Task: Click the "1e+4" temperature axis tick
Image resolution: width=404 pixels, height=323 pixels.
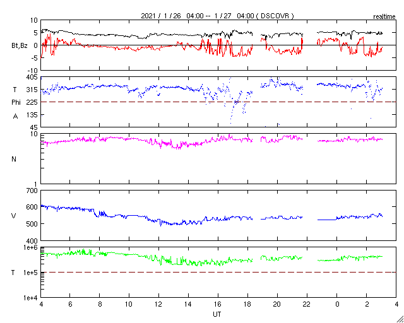Action: pyautogui.click(x=31, y=298)
